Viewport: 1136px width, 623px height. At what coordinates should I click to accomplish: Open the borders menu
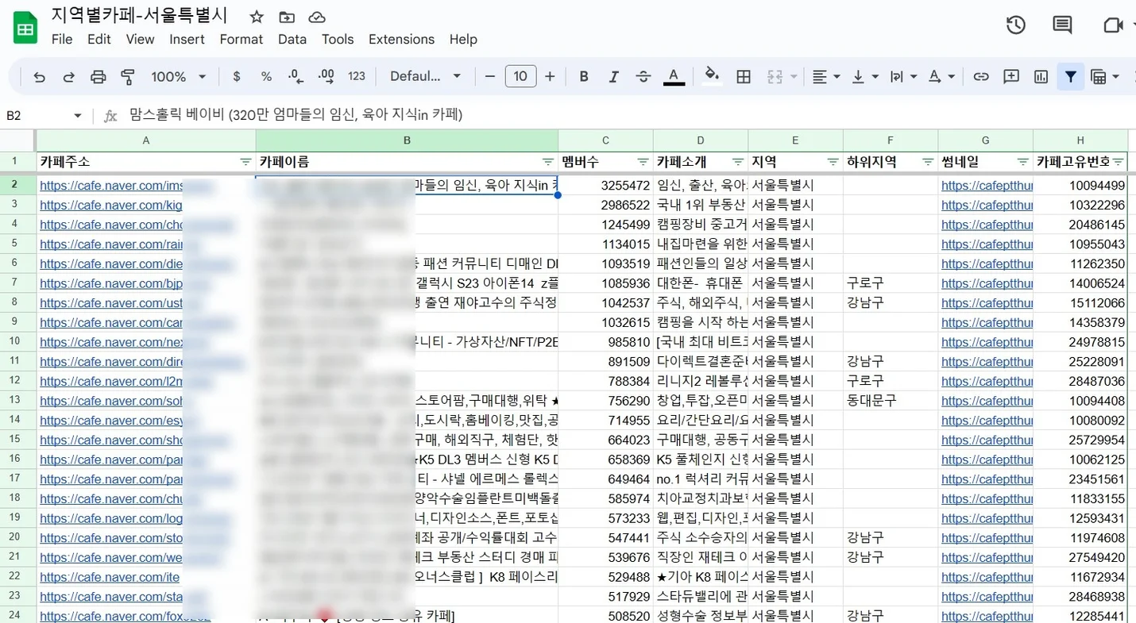[x=744, y=77]
